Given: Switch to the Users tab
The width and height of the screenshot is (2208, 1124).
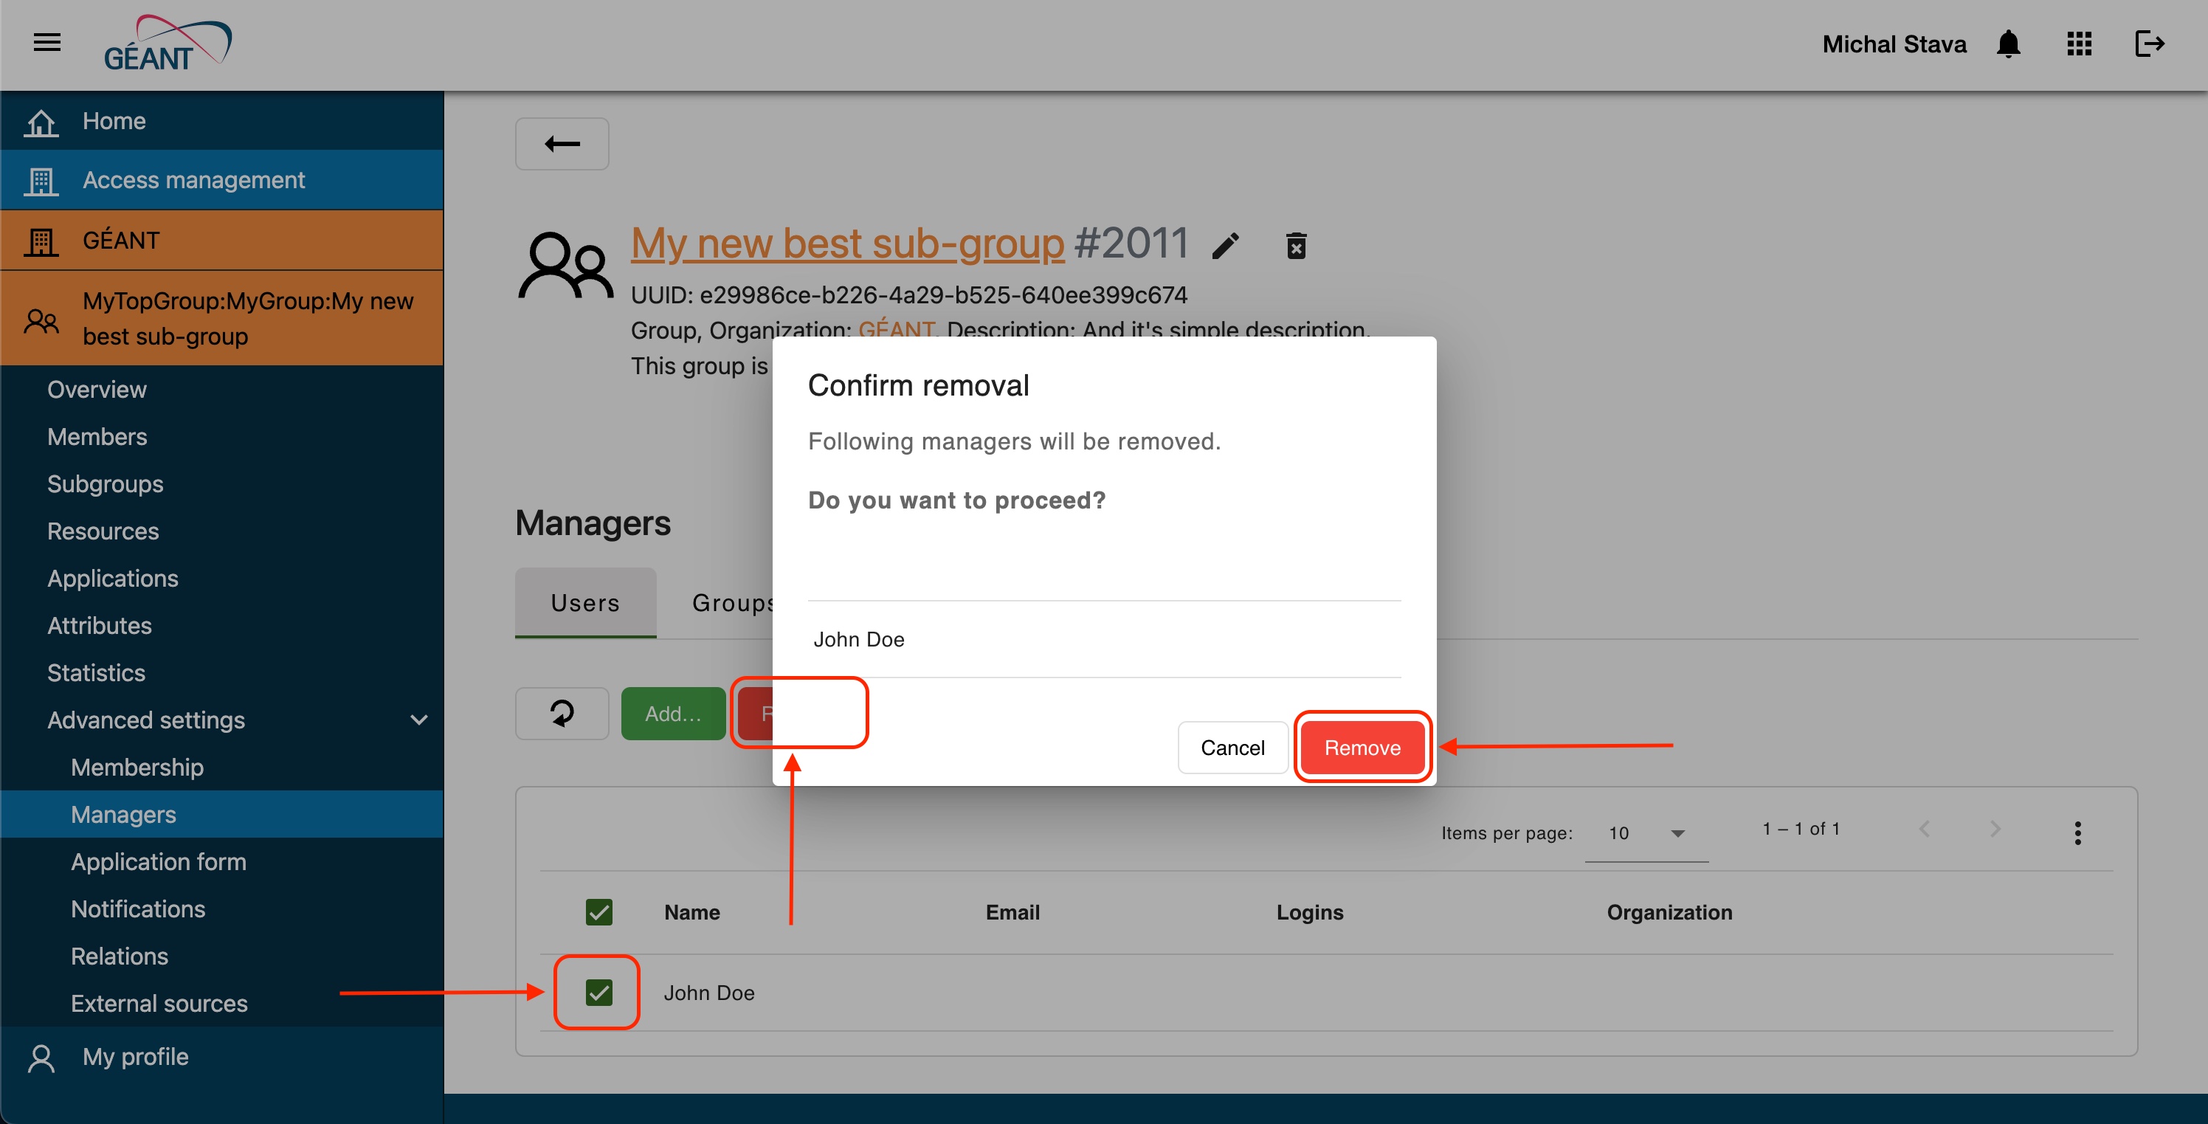Looking at the screenshot, I should pos(585,603).
